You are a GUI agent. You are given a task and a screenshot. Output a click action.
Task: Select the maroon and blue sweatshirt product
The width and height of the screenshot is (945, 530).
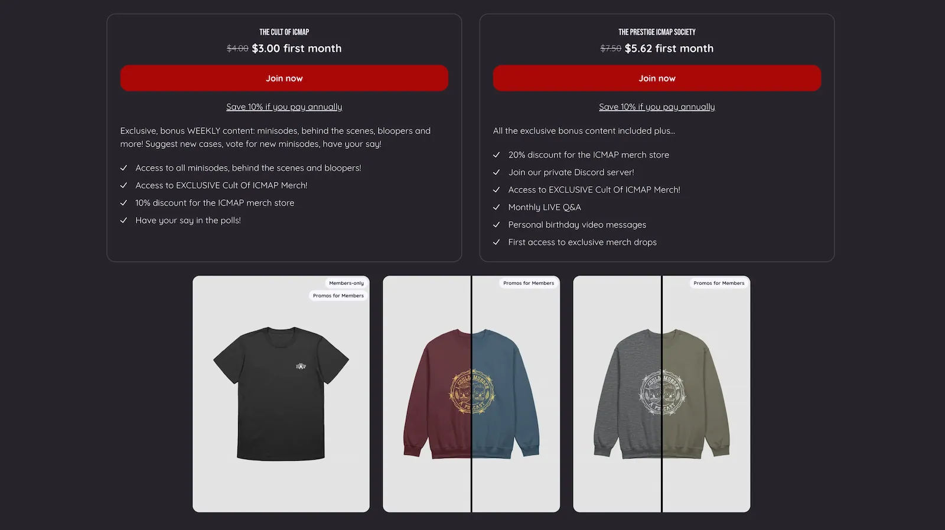click(x=471, y=394)
